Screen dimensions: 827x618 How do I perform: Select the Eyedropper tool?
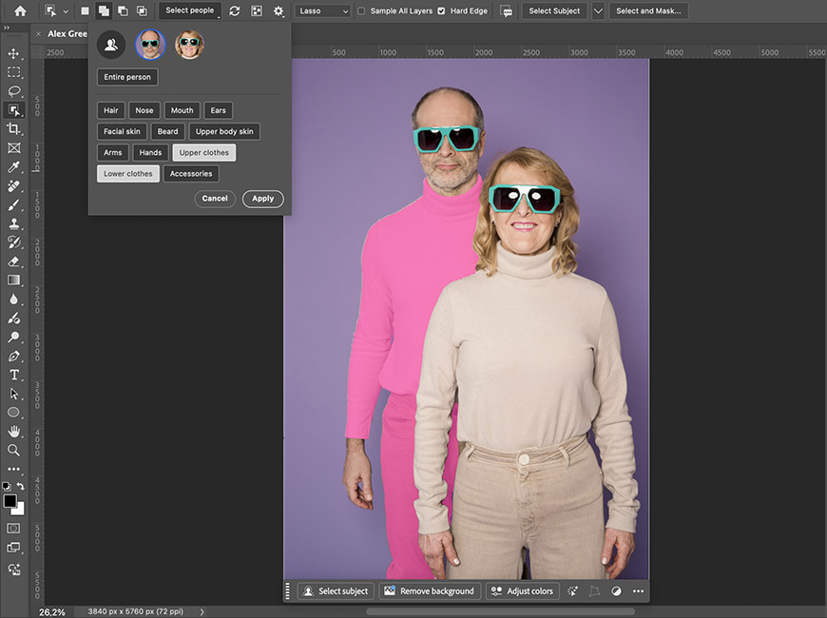(x=13, y=167)
